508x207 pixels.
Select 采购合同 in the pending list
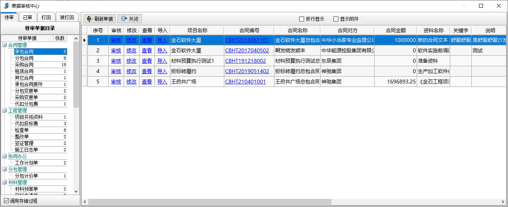[24, 65]
